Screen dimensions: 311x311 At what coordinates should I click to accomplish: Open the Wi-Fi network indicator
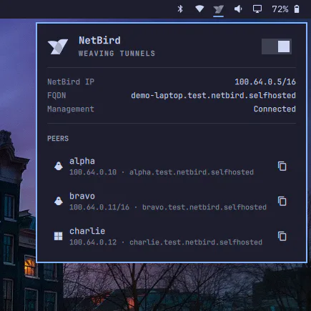click(x=199, y=9)
